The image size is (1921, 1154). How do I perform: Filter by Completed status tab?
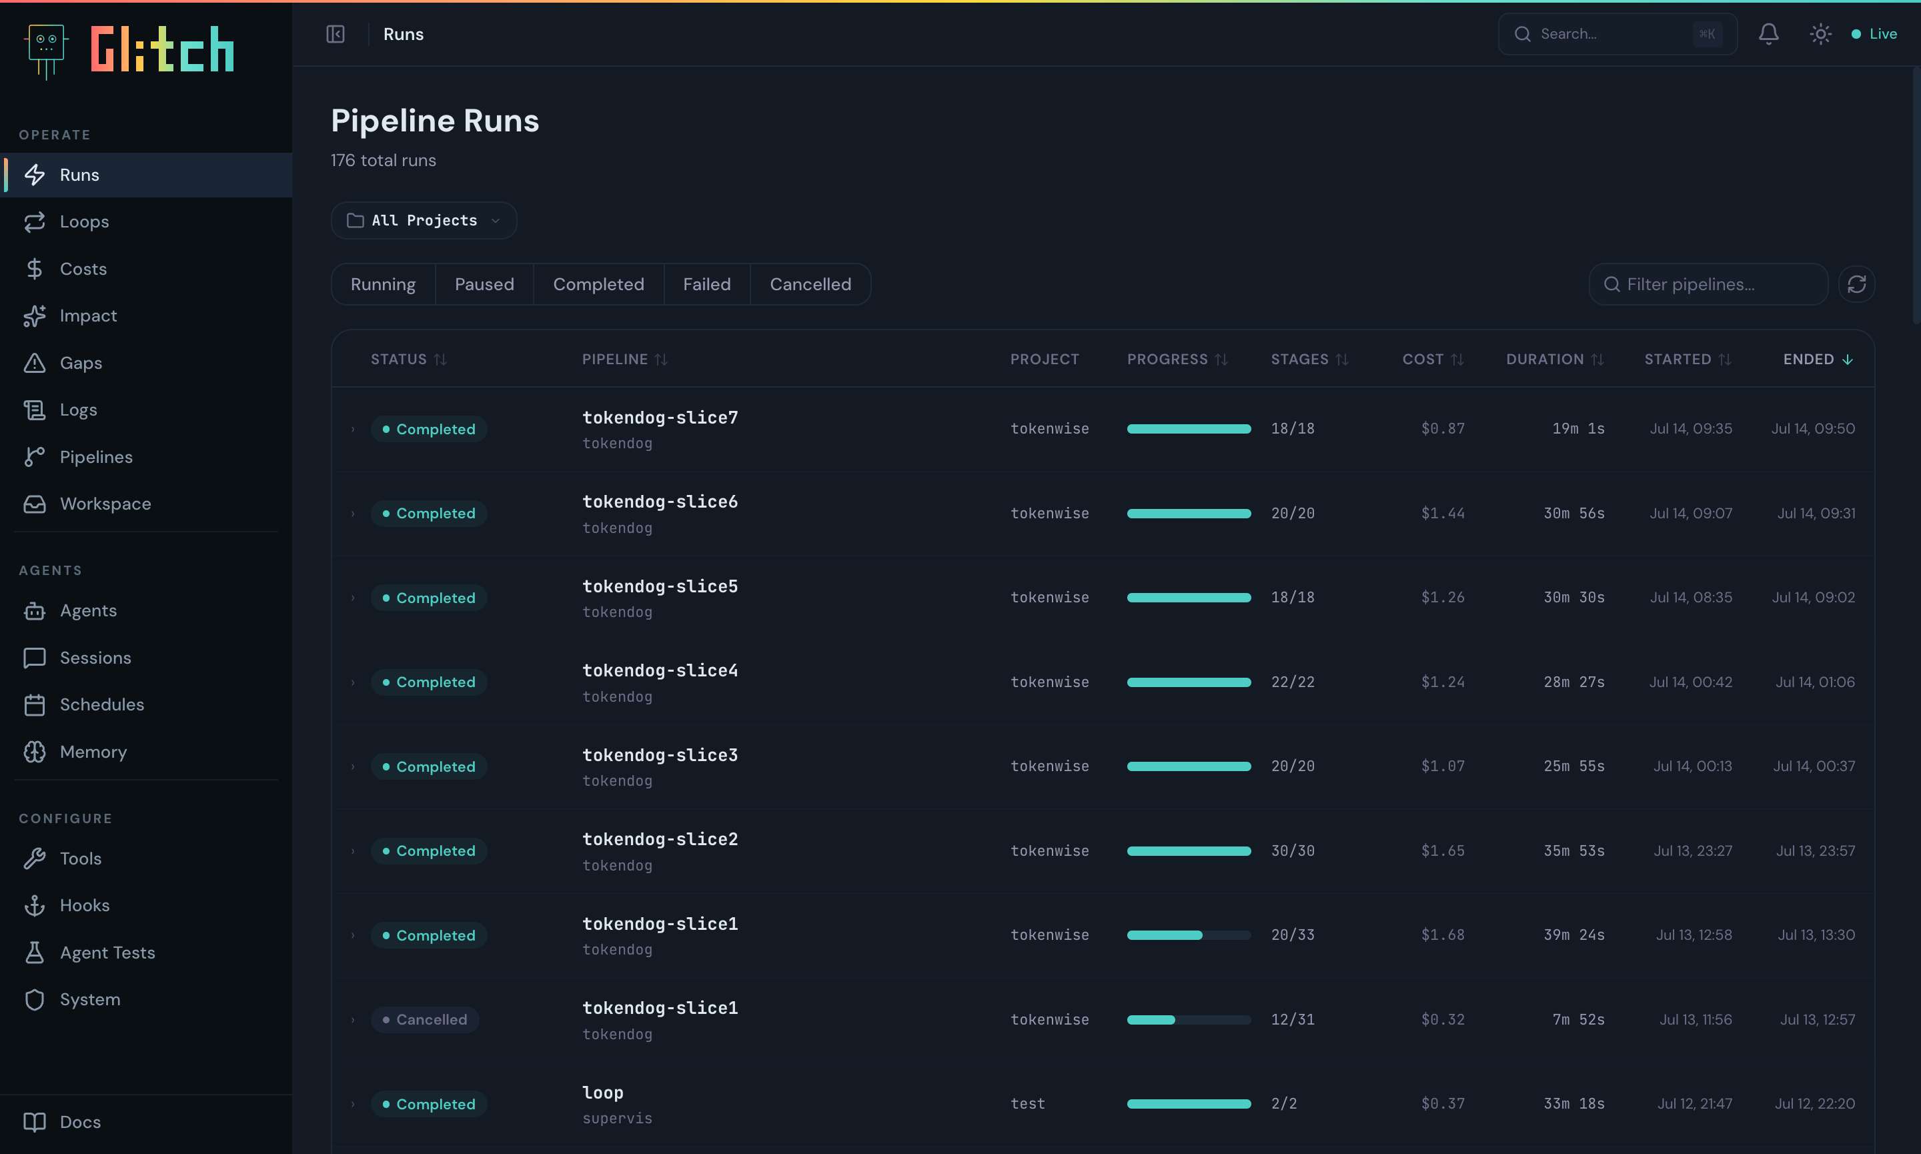pos(598,285)
